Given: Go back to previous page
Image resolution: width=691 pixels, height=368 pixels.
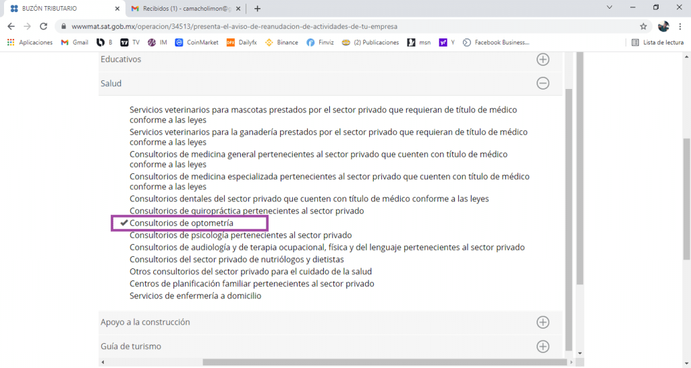Looking at the screenshot, I should point(11,26).
